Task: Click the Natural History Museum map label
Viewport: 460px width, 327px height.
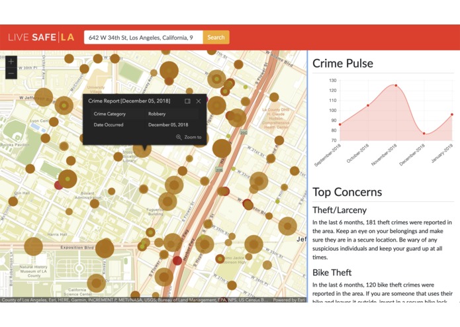Action: point(34,271)
